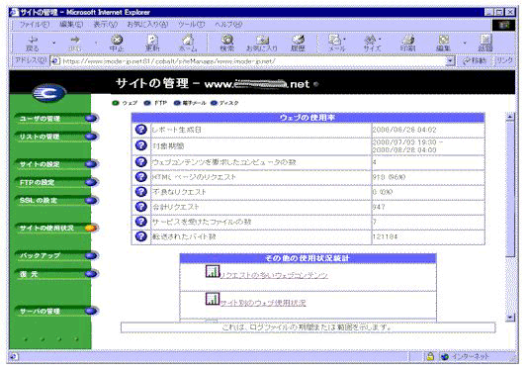Screen dimensions: 528x371
Task: Click help icon for HTMLページのリクエスト row
Action: [141, 177]
